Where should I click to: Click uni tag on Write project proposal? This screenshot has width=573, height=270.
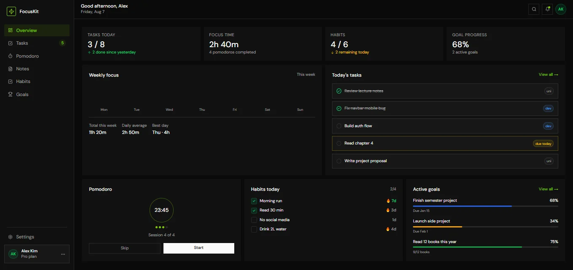coord(549,161)
